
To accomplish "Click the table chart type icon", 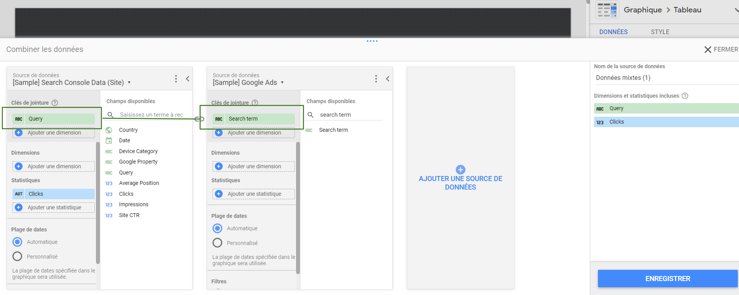I will click(607, 10).
